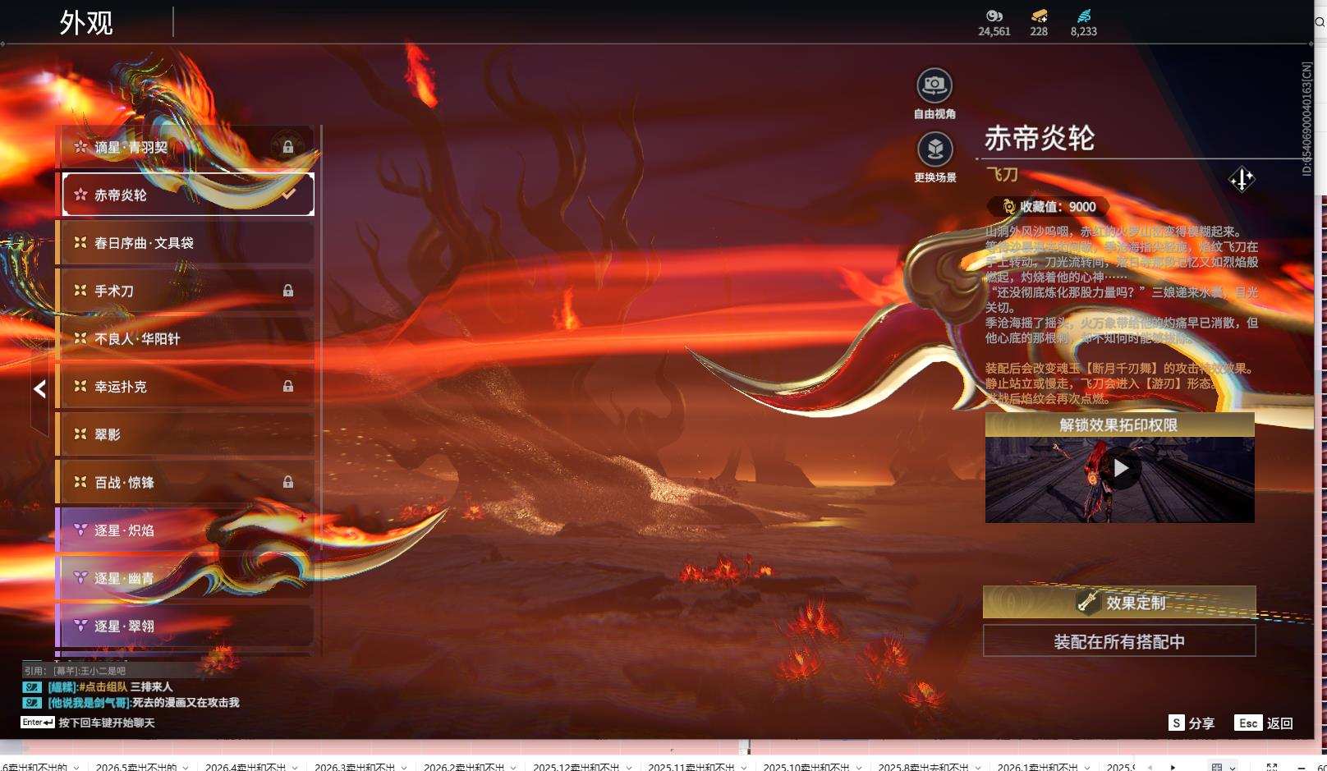Open the 2026.2卖出和不出 spreadsheet sheet tab
Screen dimensions: 1327x771
click(x=464, y=767)
